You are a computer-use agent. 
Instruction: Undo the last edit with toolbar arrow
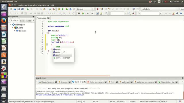(28, 9)
